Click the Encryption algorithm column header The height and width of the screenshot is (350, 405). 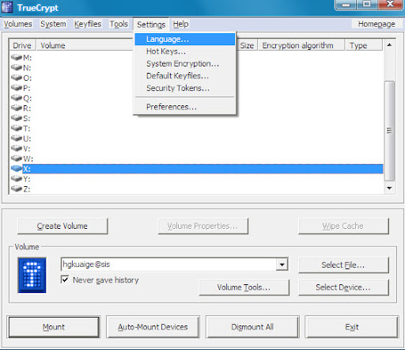point(301,45)
